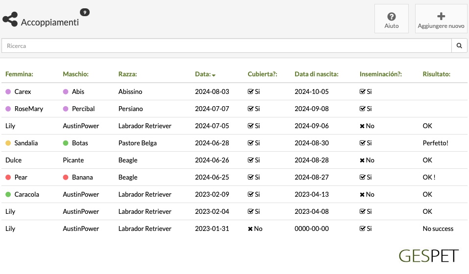The image size is (469, 274).
Task: Click Abissino breed cell
Action: tap(130, 91)
